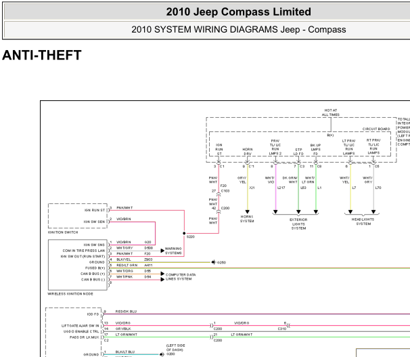Click the 'BK UP LMPS FD' pin label
The image size is (410, 357).
point(315,150)
